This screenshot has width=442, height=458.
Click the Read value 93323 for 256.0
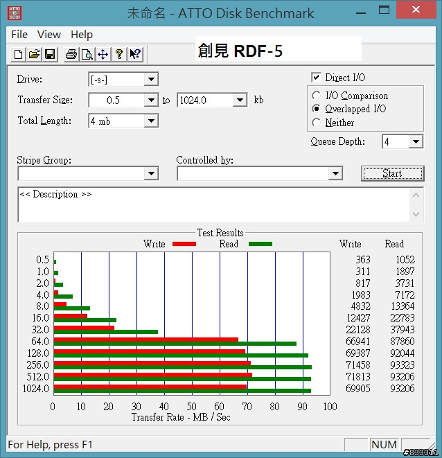[403, 365]
